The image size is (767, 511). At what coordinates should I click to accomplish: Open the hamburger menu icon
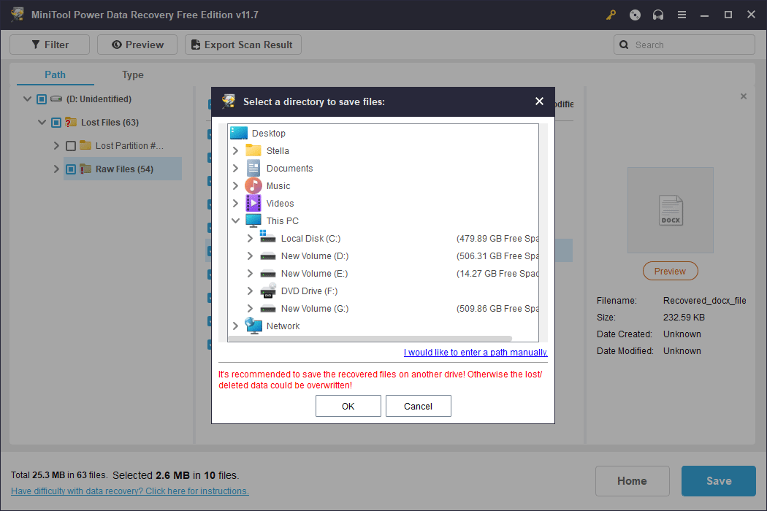(682, 15)
